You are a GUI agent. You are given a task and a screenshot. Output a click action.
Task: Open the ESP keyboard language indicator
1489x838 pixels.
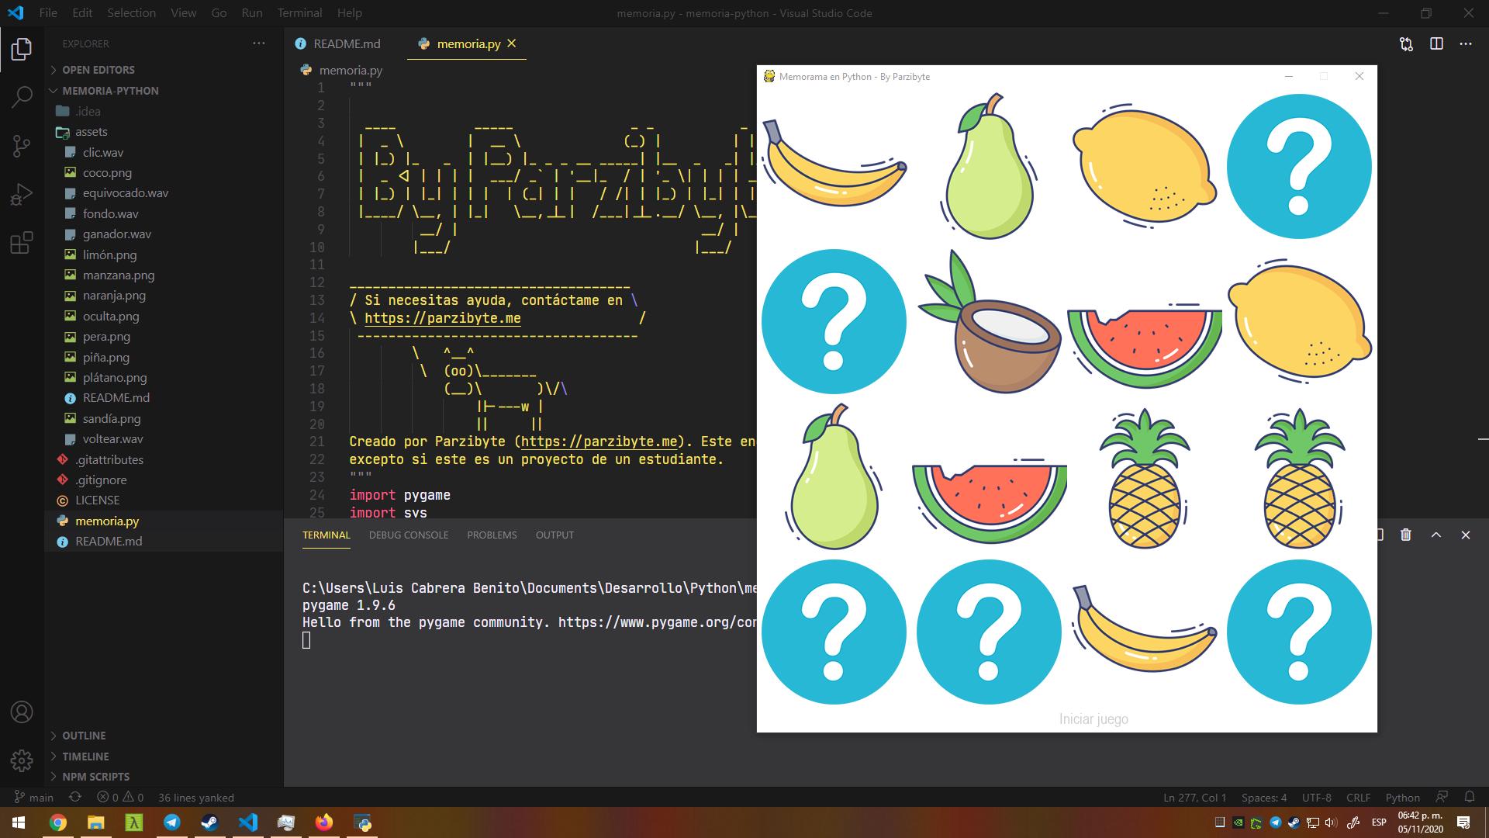(1379, 822)
